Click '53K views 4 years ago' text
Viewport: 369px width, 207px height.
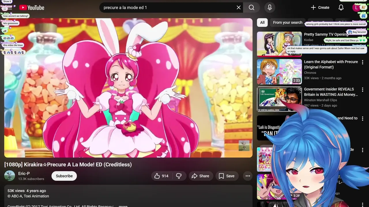[27, 191]
